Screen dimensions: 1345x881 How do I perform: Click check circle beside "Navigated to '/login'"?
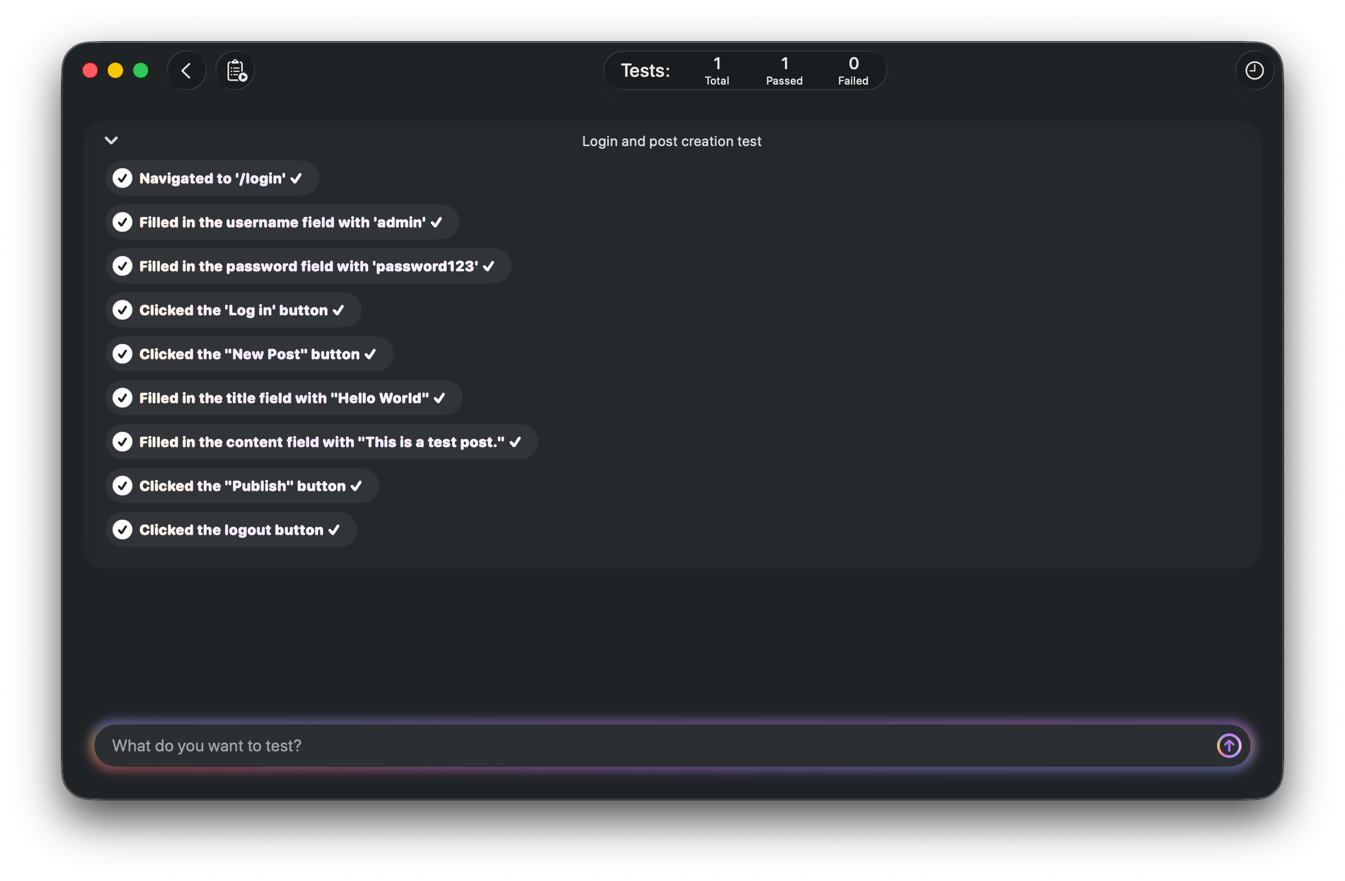(122, 178)
